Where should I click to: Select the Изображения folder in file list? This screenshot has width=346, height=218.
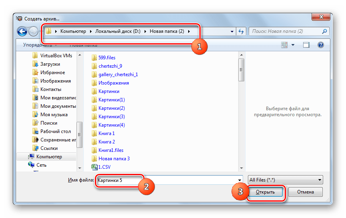tap(114, 83)
